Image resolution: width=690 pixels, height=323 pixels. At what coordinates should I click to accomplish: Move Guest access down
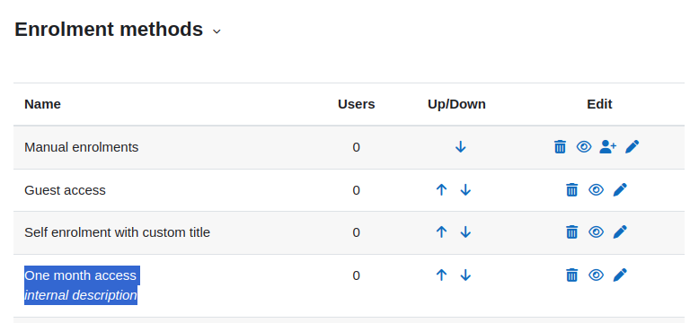coord(465,190)
